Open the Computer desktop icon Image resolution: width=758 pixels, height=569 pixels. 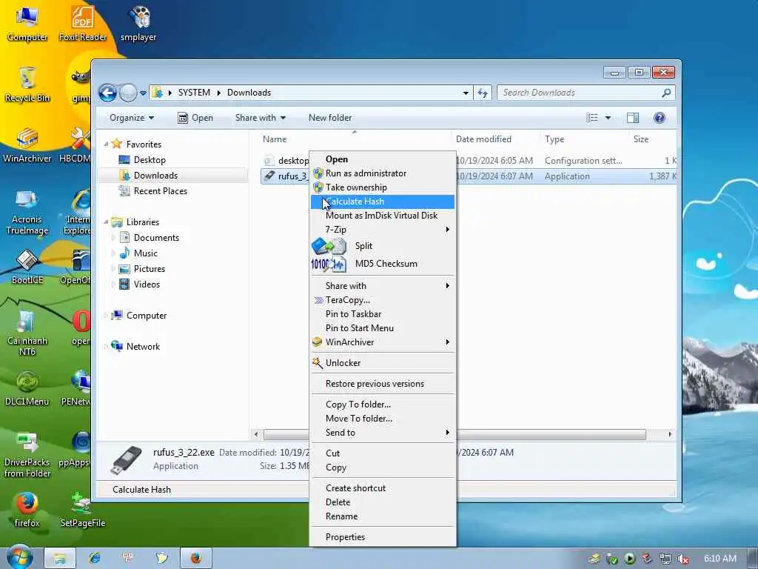coord(27,24)
